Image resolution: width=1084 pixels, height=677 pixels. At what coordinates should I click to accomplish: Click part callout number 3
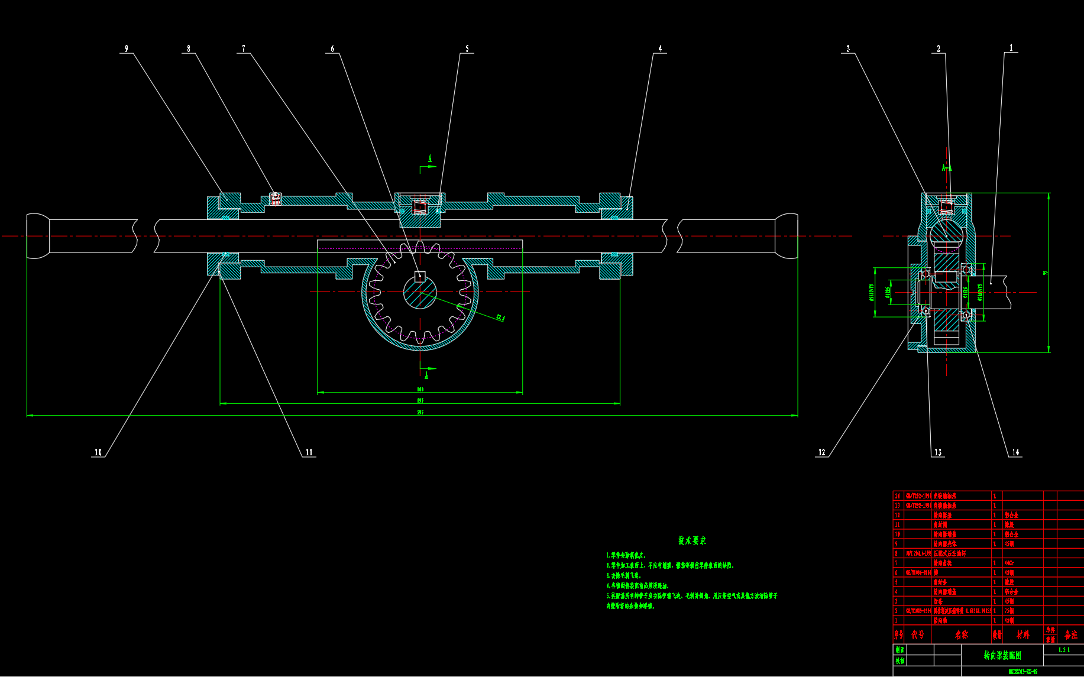coord(848,48)
